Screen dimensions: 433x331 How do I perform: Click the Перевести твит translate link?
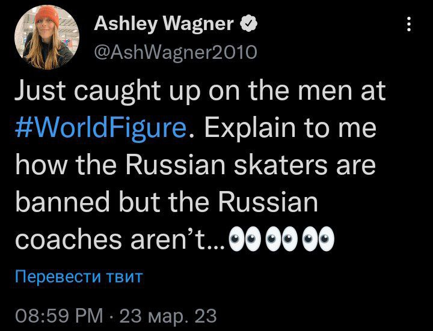click(78, 278)
